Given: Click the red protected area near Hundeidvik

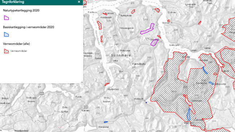Looking at the screenshot, I should point(99,25).
